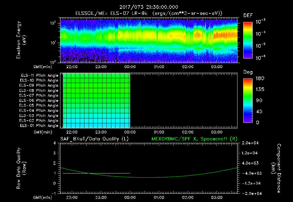Select the ELS-10 Pitch Angle row label
Screen dimensions: 293x202
[39, 80]
